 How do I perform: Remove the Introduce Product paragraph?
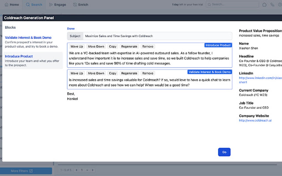click(x=148, y=46)
